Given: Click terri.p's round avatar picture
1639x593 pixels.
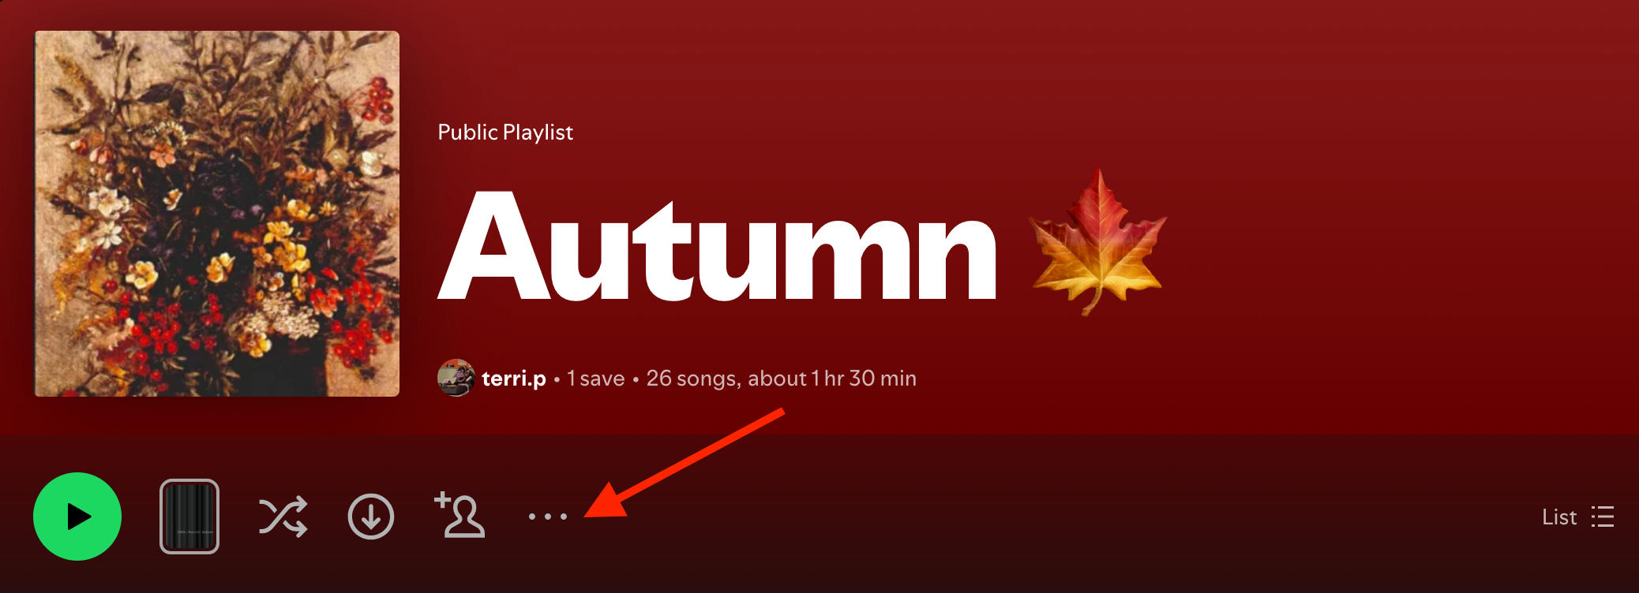Looking at the screenshot, I should point(456,378).
